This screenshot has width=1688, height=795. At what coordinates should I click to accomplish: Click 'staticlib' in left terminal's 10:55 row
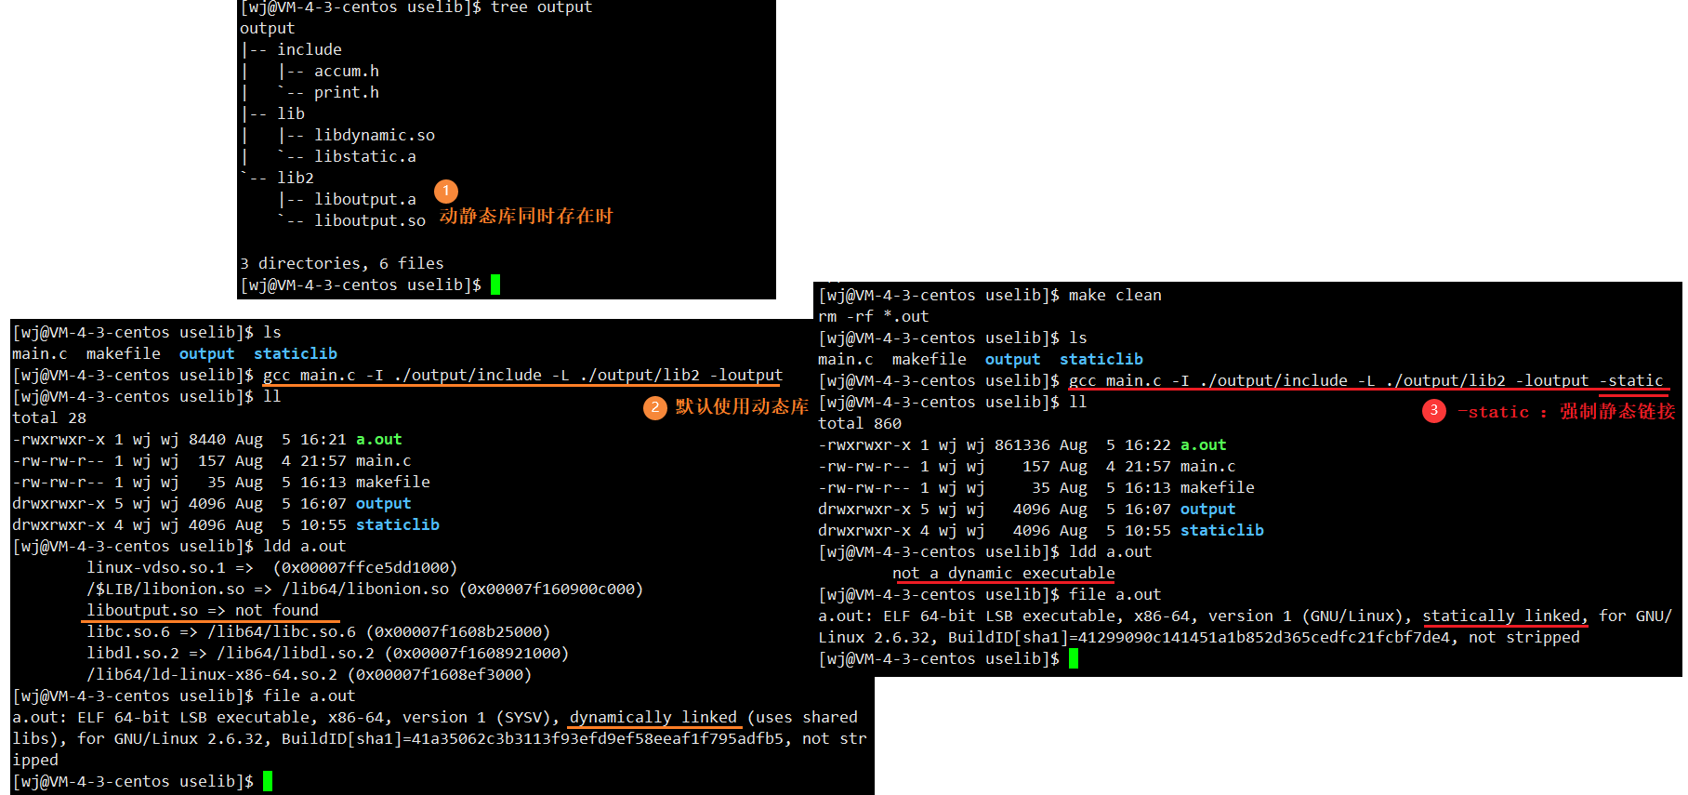pos(398,524)
